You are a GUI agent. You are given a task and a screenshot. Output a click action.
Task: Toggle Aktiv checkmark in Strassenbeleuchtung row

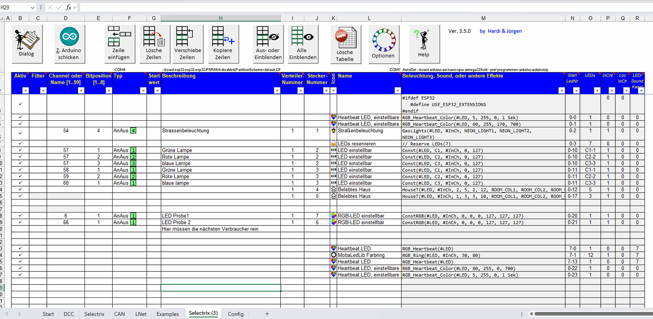pos(20,133)
